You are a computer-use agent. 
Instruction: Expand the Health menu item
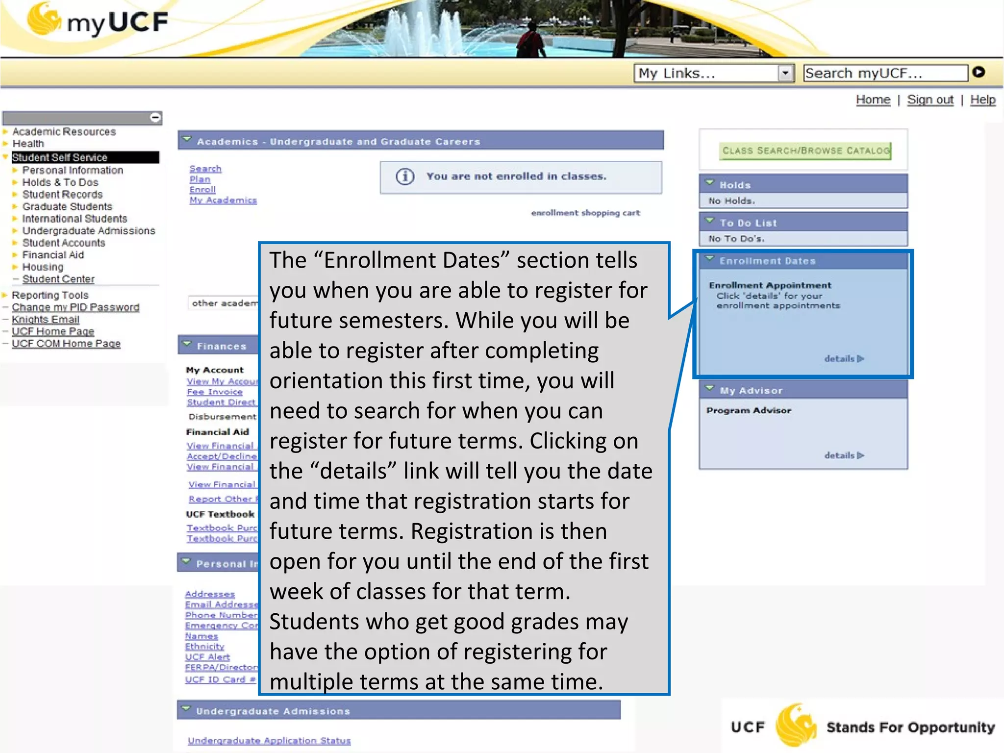28,144
